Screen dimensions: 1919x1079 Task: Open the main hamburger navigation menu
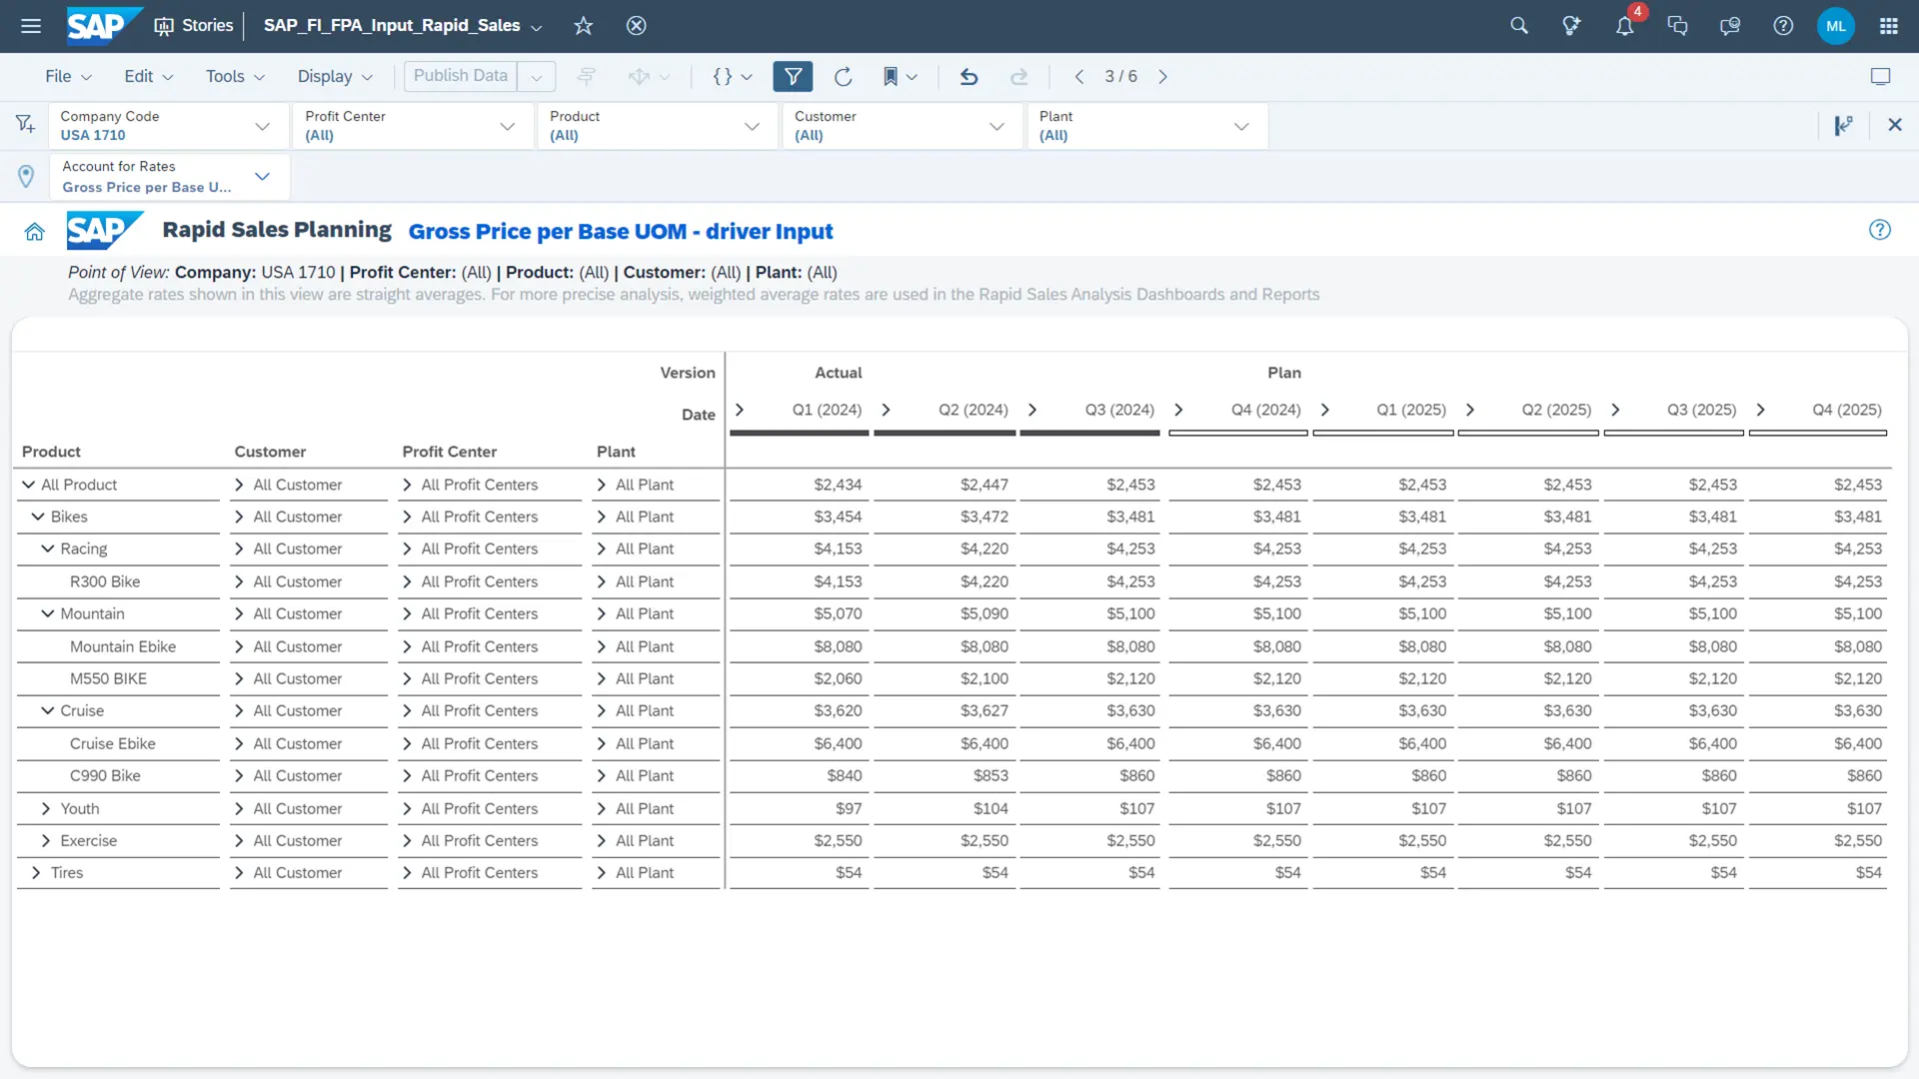point(31,26)
